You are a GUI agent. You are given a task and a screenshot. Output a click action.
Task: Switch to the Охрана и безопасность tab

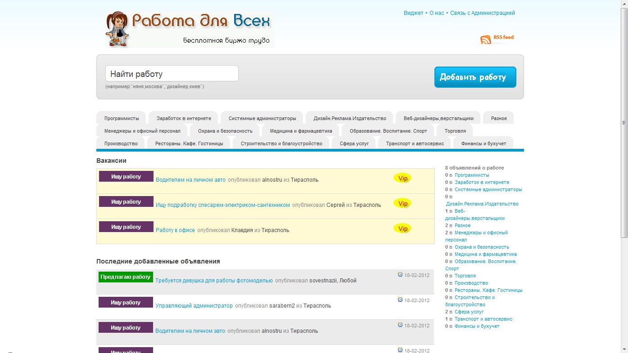(x=225, y=131)
